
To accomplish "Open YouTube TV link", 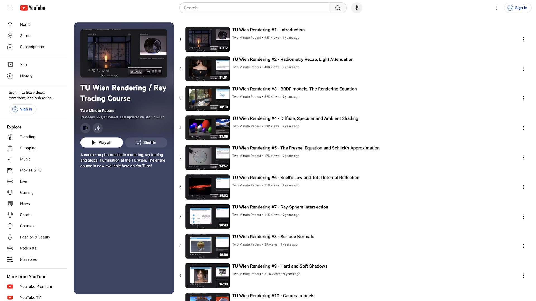I will point(33,297).
